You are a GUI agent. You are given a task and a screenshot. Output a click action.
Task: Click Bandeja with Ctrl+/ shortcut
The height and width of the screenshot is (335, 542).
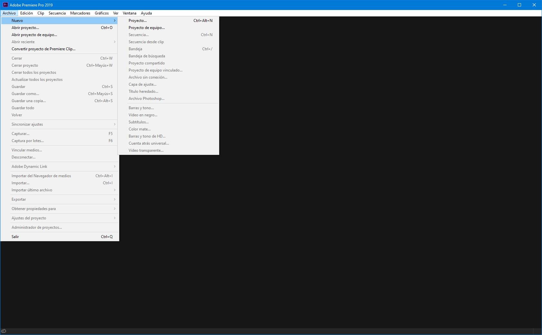[x=168, y=49]
